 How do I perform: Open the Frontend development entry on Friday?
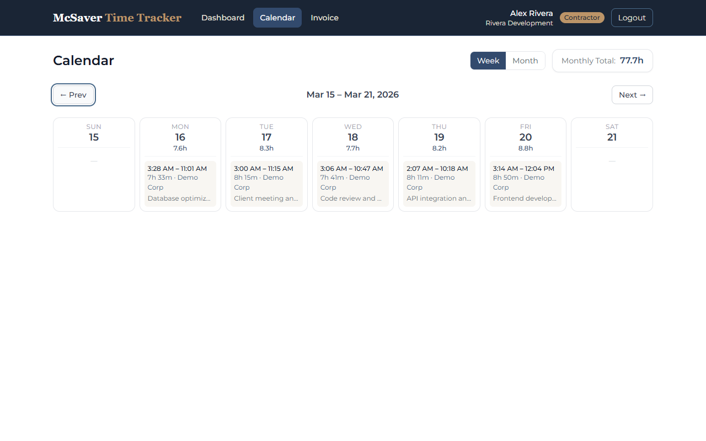(x=526, y=184)
